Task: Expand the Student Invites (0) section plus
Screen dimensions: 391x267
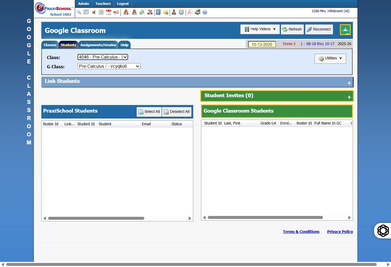Action: (x=349, y=97)
